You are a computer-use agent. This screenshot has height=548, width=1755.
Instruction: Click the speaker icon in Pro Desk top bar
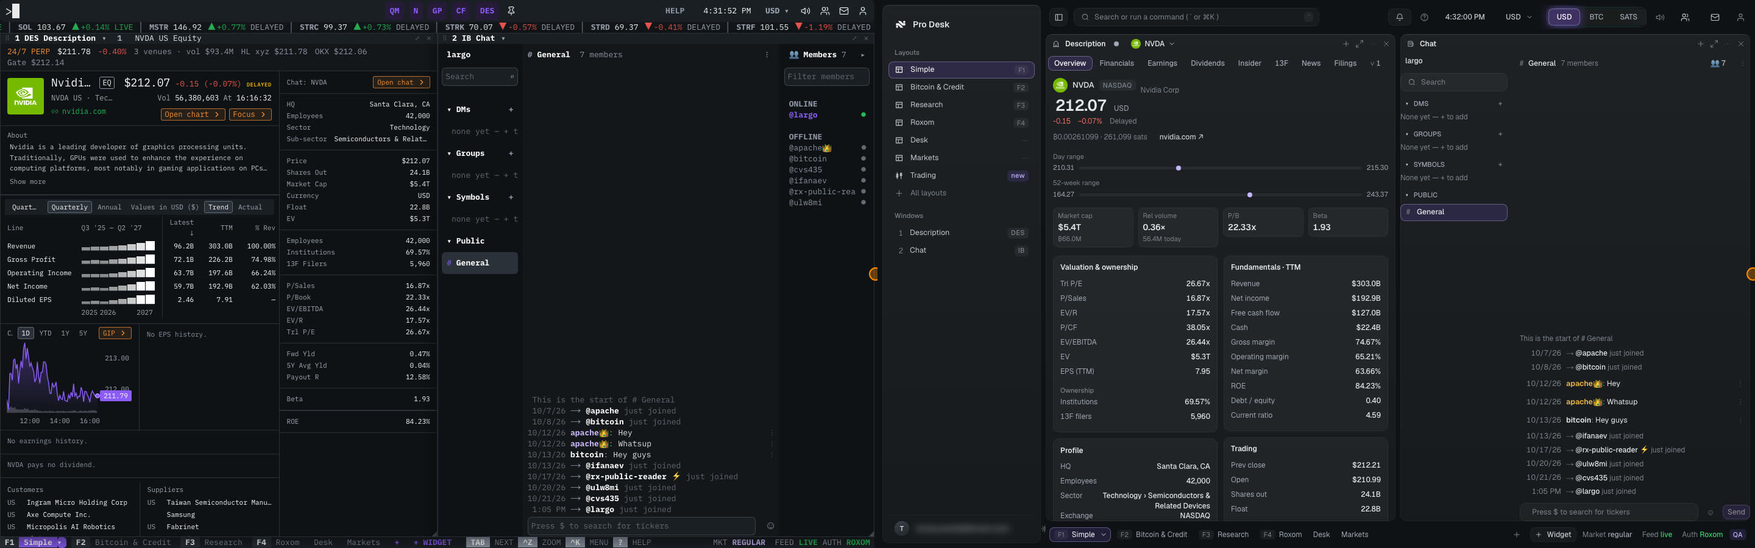pos(1661,17)
